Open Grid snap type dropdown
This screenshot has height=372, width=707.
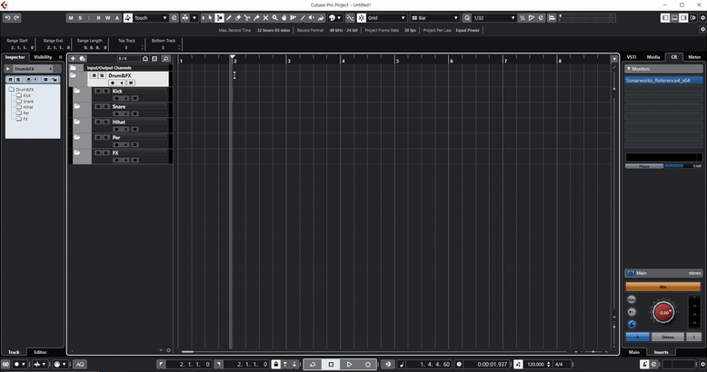coord(387,18)
